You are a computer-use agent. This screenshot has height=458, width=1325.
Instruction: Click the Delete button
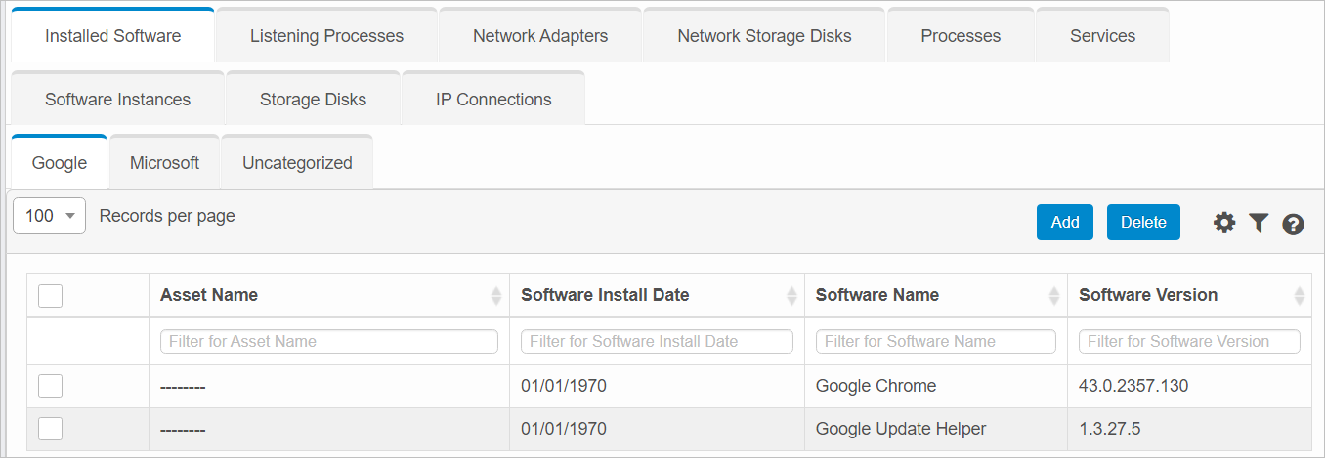click(1143, 223)
